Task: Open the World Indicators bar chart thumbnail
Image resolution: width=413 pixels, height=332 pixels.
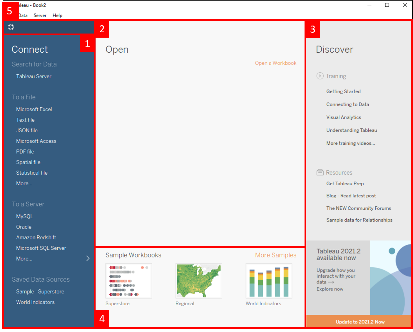Action: (269, 281)
